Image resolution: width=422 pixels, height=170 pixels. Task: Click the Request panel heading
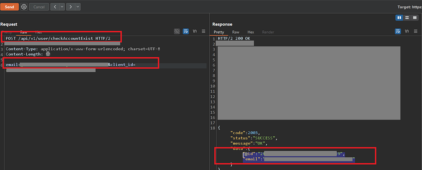[x=9, y=24]
